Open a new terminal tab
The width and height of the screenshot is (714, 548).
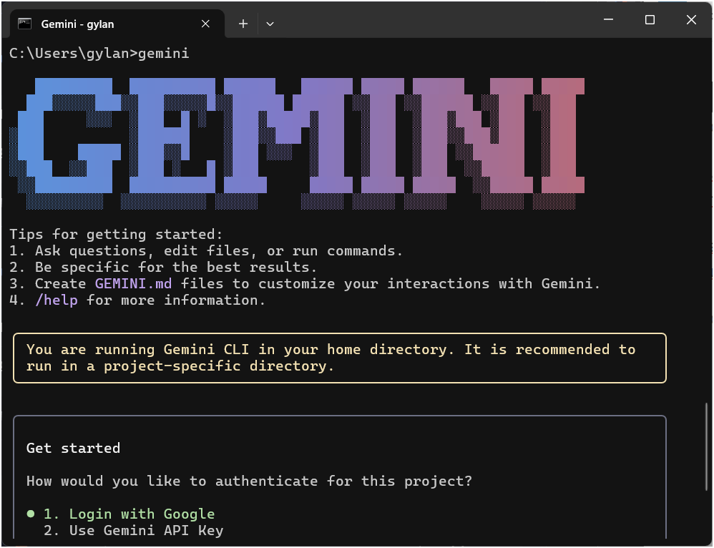coord(243,24)
